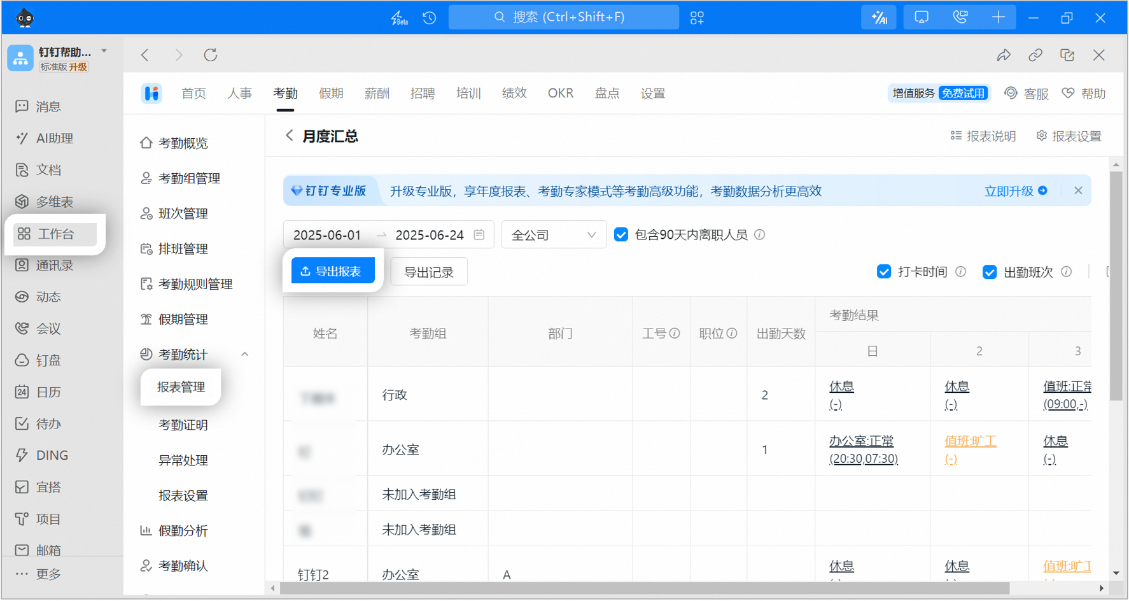
Task: Go back from 月度汇总 page
Action: (x=290, y=136)
